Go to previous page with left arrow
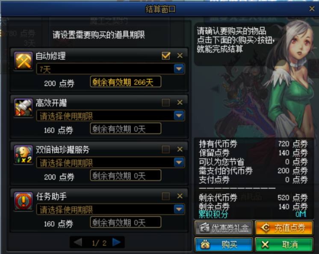The width and height of the screenshot is (319, 254). (78, 242)
